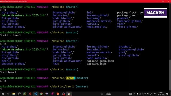Click 'bhawna-github/' in the first listing
Image resolution: width=171 pixels, height=96 pixels.
pos(64,13)
